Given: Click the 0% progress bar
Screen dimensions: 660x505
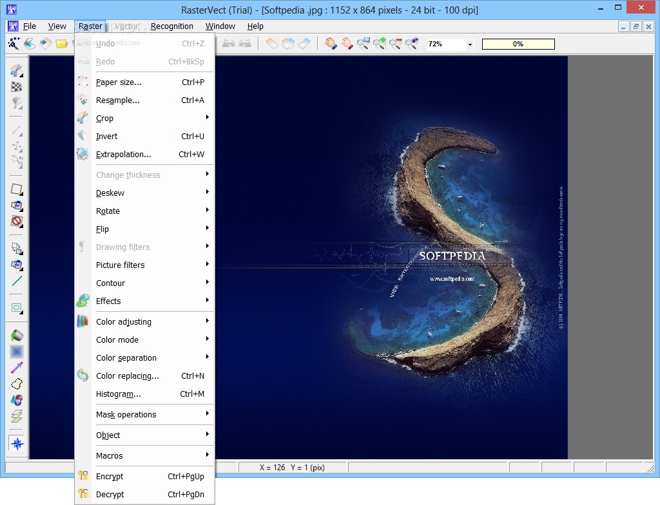Looking at the screenshot, I should point(518,44).
